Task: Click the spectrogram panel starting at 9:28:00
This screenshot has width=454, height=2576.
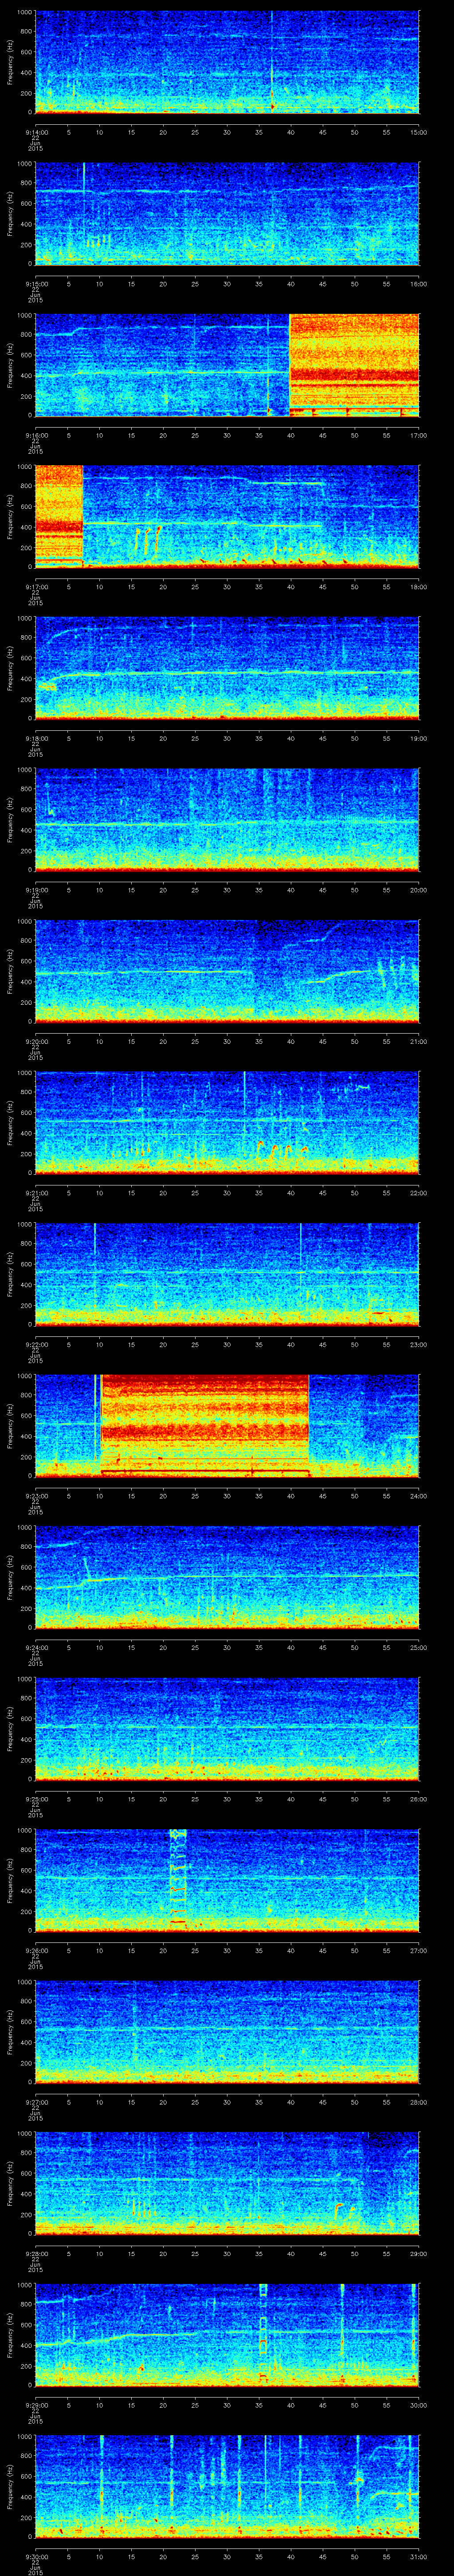Action: [227, 2184]
